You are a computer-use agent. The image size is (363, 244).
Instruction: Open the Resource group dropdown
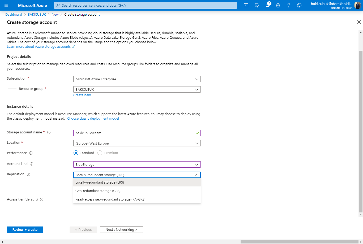pyautogui.click(x=137, y=89)
